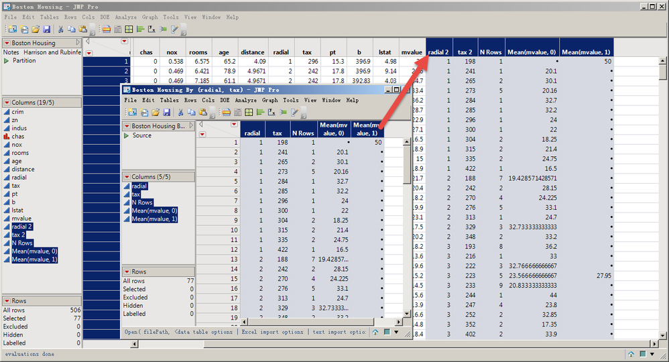Click Paste icon in the summary window toolbar
Image resolution: width=669 pixels, height=362 pixels.
[x=202, y=112]
